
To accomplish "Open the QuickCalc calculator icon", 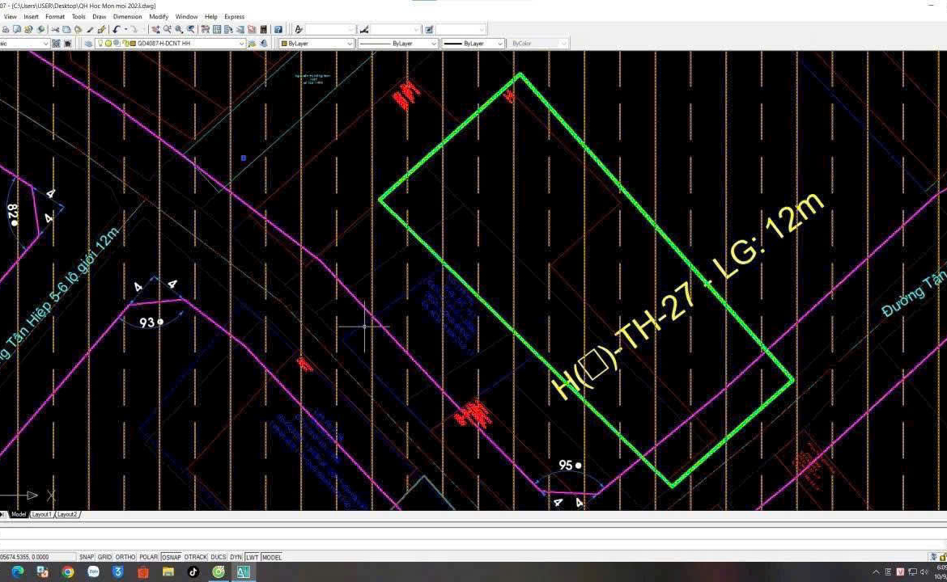I will pyautogui.click(x=263, y=29).
